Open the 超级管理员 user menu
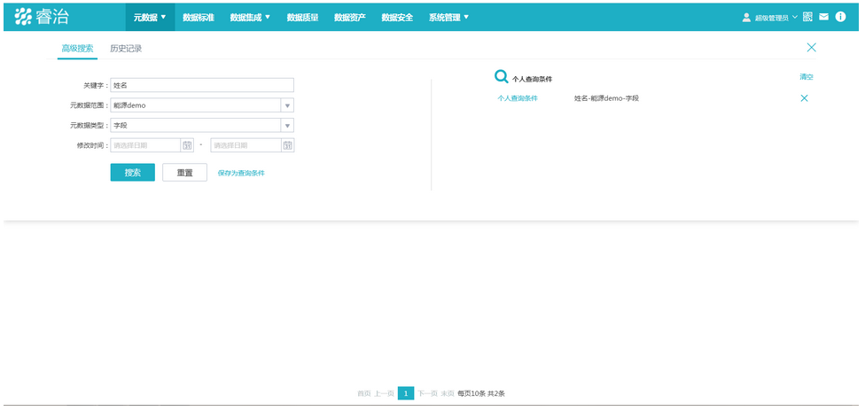 coord(769,17)
